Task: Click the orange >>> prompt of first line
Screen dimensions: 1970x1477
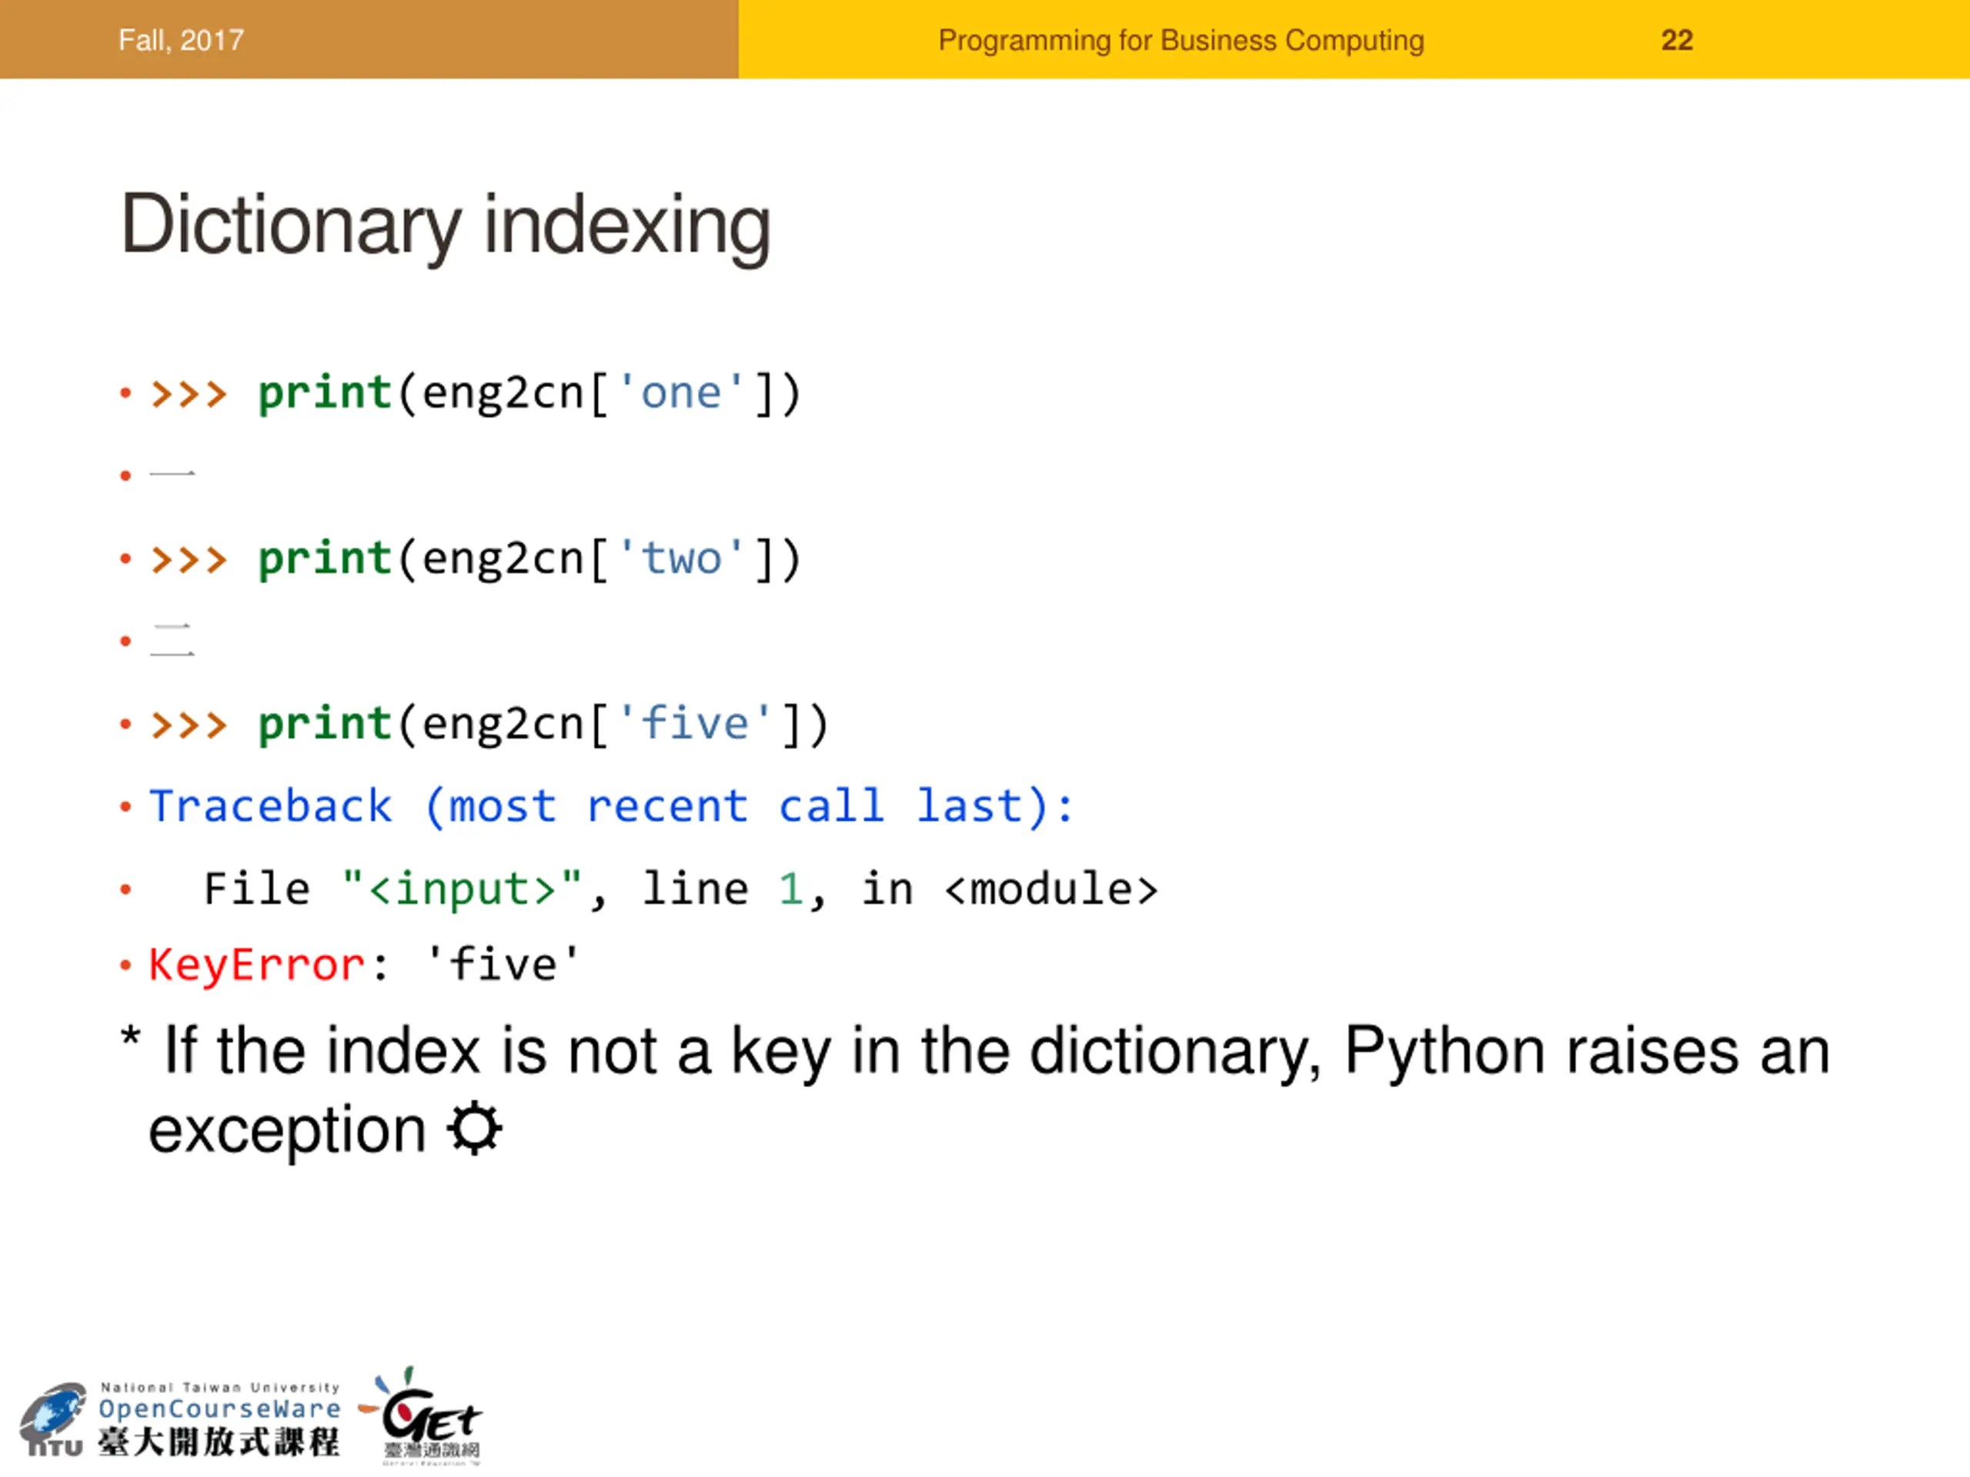Action: (x=189, y=394)
